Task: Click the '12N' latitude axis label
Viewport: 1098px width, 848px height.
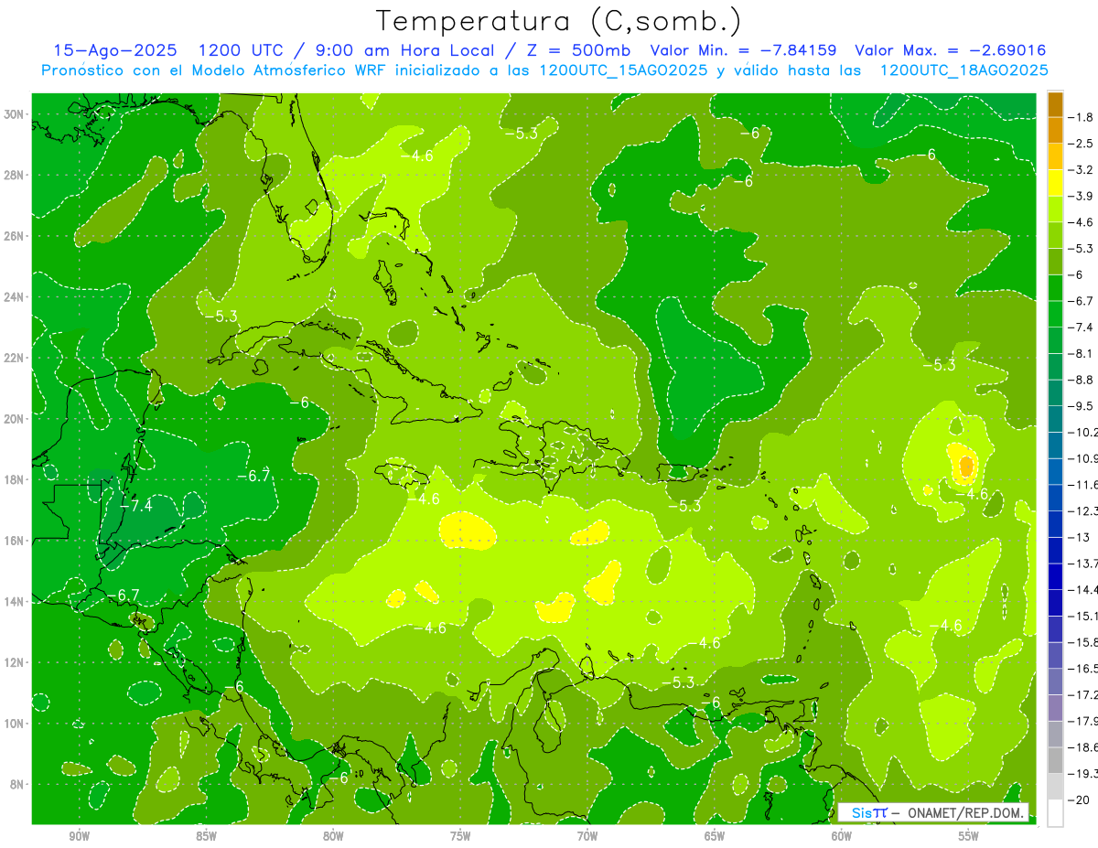Action: point(15,662)
